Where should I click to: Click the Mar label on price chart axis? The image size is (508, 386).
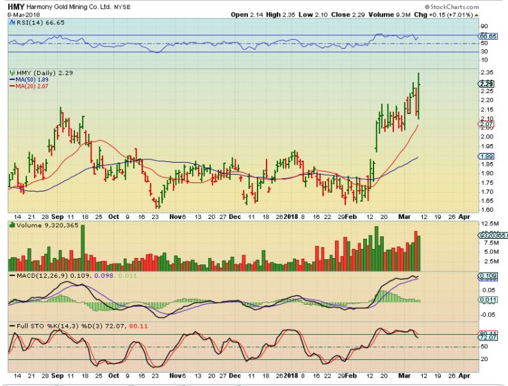(x=404, y=216)
